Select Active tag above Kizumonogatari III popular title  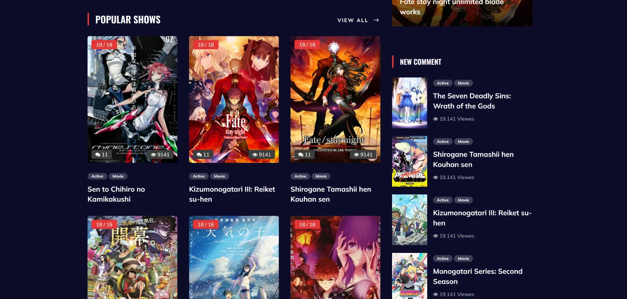point(199,176)
